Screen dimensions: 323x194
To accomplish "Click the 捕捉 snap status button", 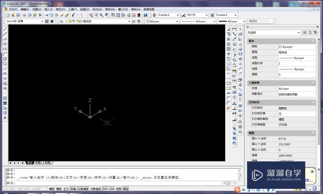I will [x=52, y=189].
